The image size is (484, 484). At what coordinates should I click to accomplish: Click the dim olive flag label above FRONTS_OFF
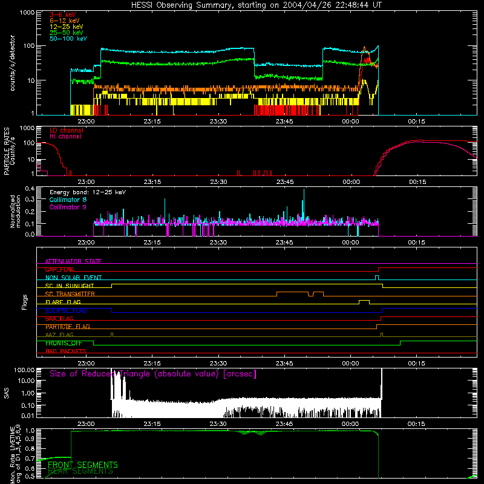(59, 335)
